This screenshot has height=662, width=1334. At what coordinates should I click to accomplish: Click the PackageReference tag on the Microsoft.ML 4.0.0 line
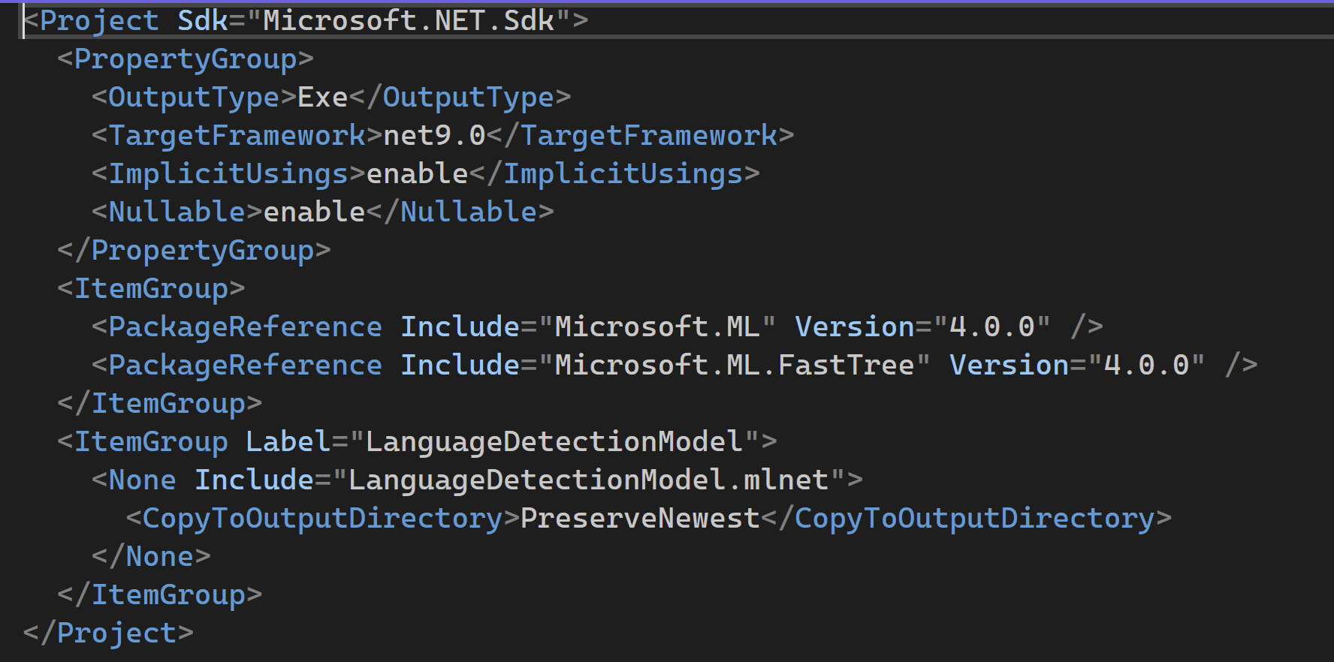click(x=246, y=326)
